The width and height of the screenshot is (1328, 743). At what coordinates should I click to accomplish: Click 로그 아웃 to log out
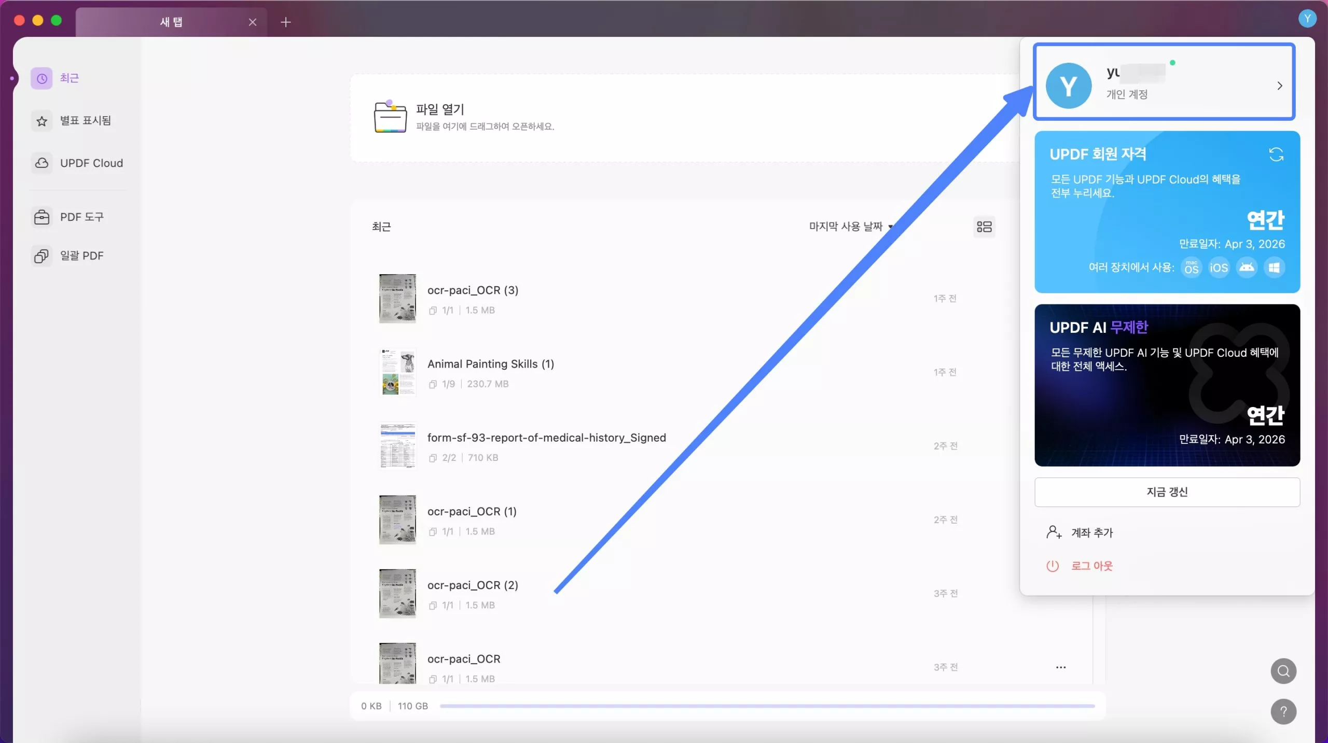coord(1091,566)
